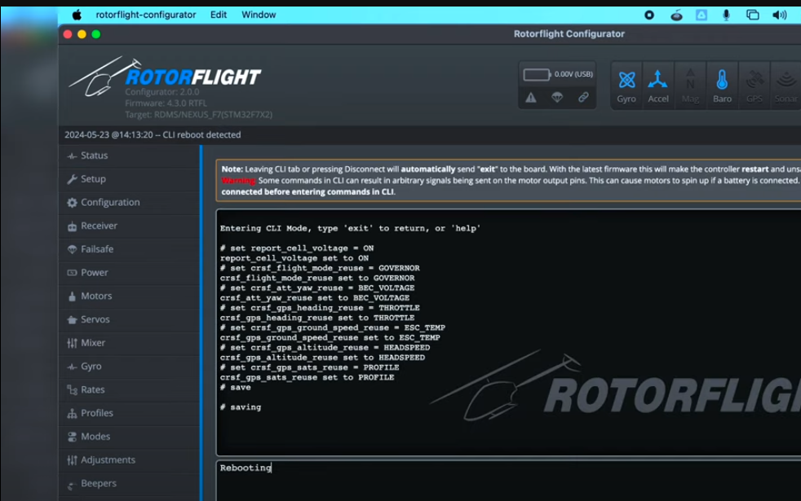This screenshot has width=801, height=501.
Task: Click the '# set crsf_gps_sats_reuse = PROFILE' line
Action: pyautogui.click(x=310, y=368)
